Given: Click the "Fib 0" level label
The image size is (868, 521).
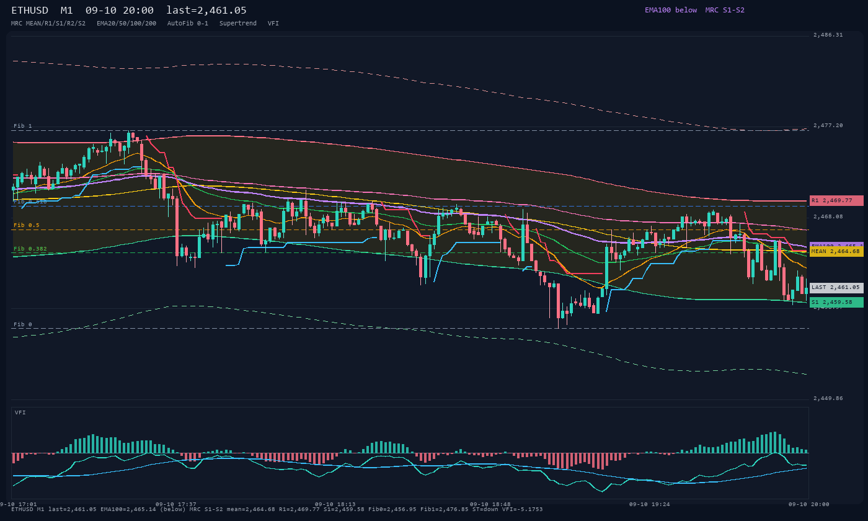Looking at the screenshot, I should [23, 324].
